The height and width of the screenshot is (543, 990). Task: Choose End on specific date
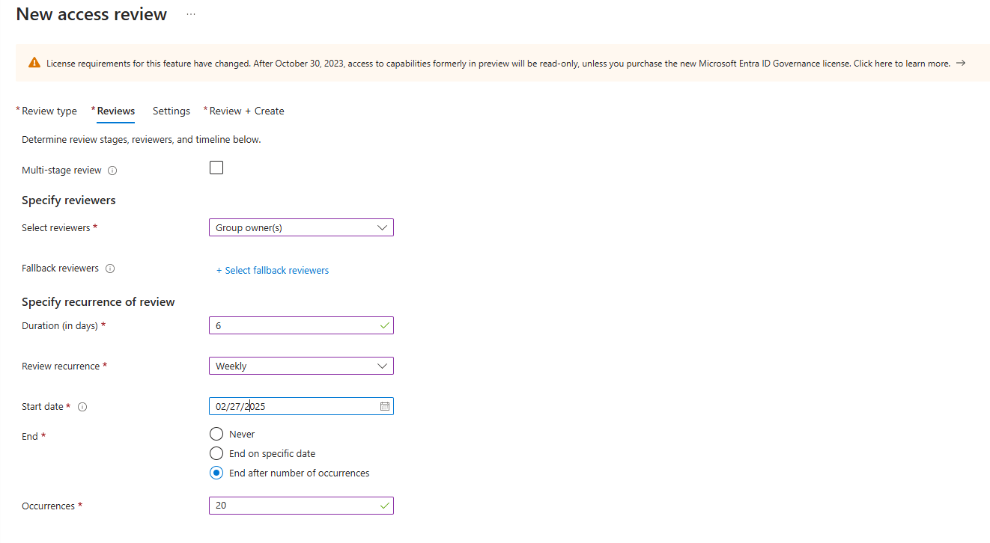(216, 453)
